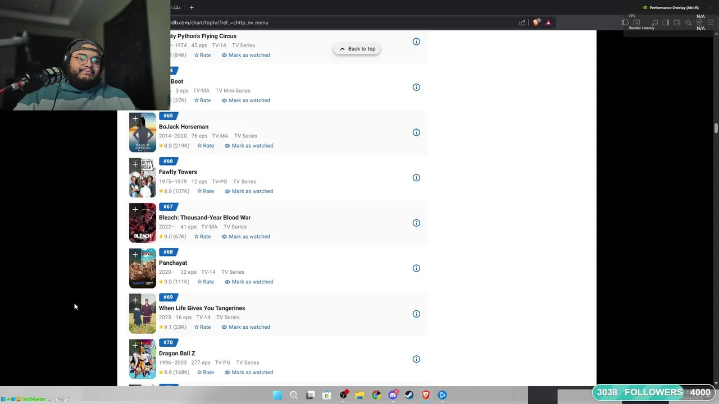Add Fawlty Towers to watchlist with plus
This screenshot has width=719, height=404.
click(135, 164)
